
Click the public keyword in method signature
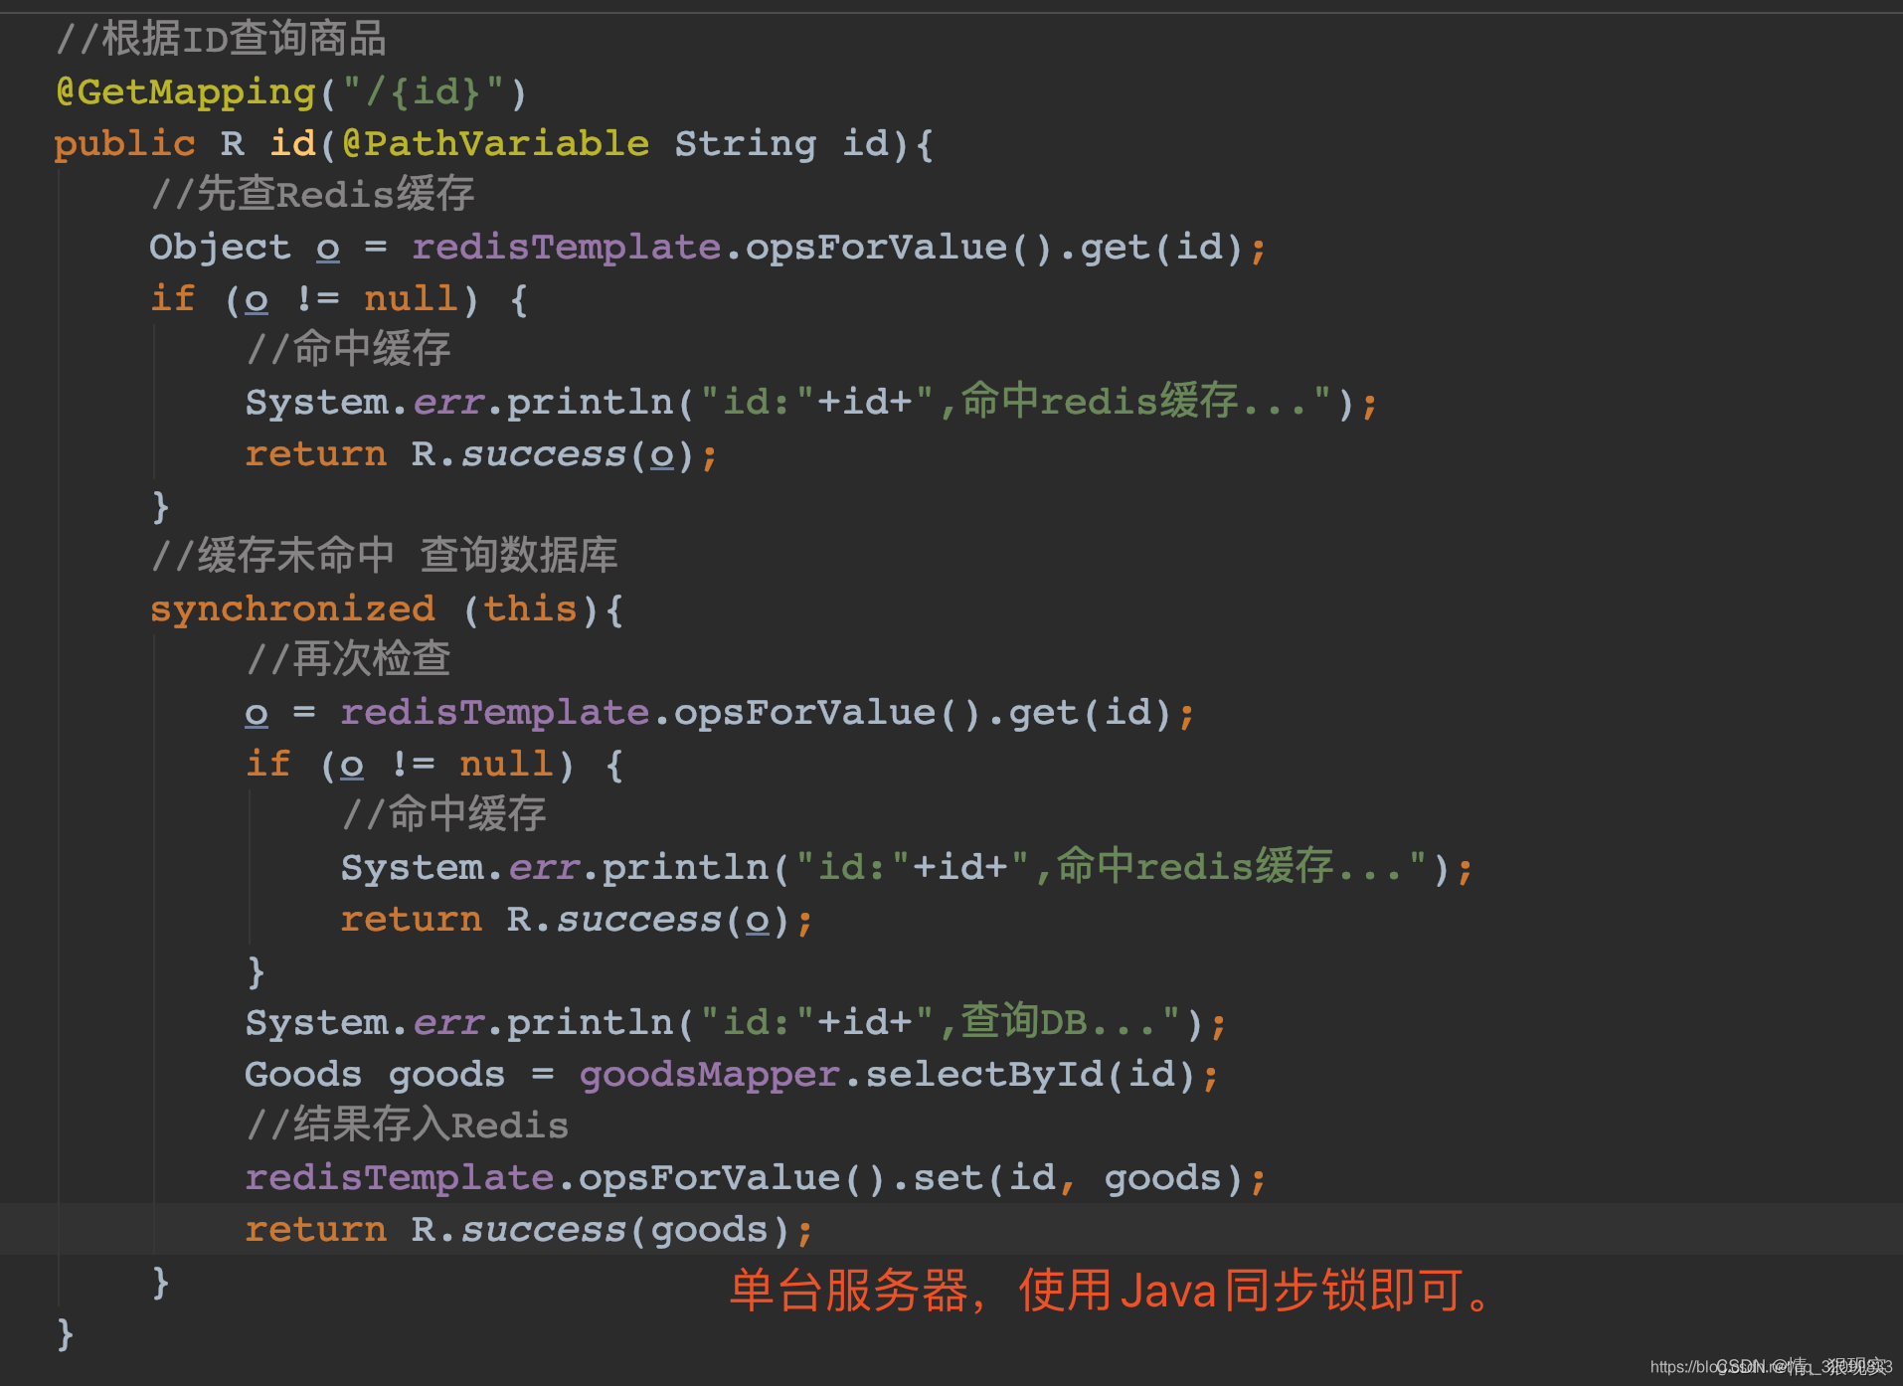(125, 144)
